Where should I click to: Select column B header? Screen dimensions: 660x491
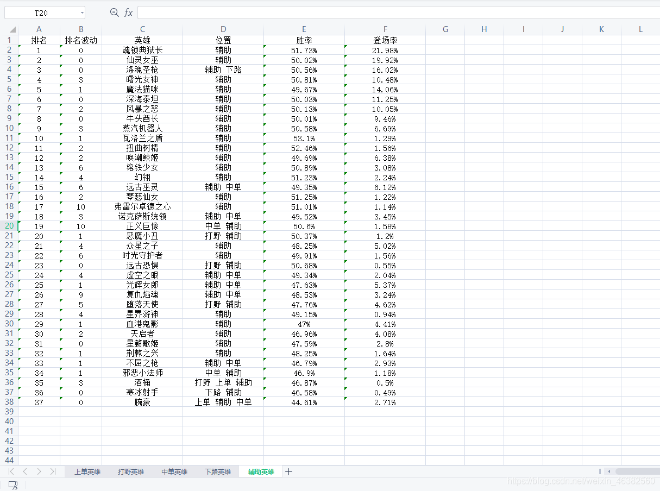click(81, 29)
